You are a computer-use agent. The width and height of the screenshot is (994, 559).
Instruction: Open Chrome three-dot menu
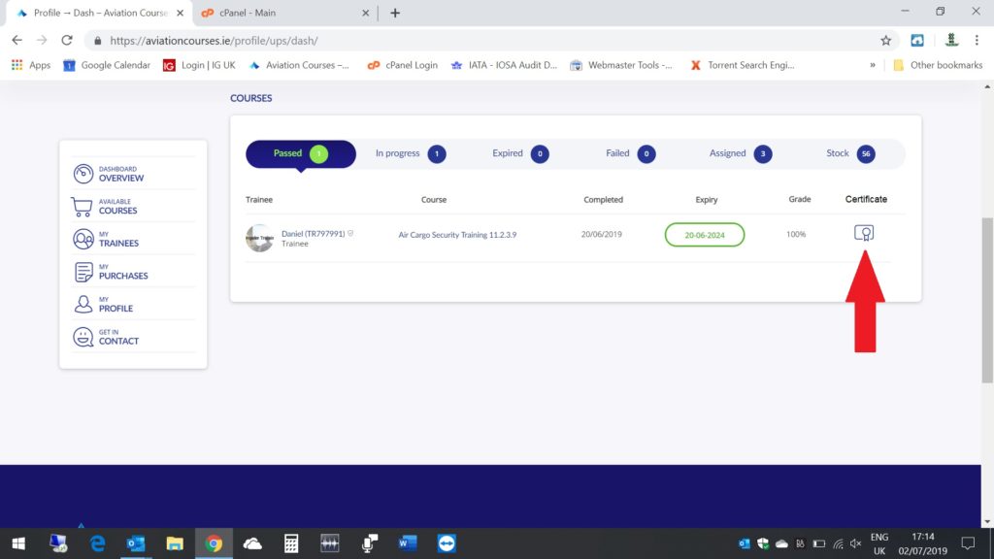(x=976, y=41)
